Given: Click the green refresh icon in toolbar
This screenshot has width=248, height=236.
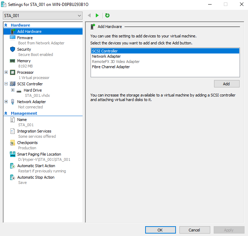Looking at the screenshot, I should point(107,15).
